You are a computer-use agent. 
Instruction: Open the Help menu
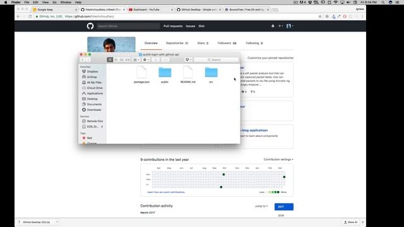click(78, 3)
